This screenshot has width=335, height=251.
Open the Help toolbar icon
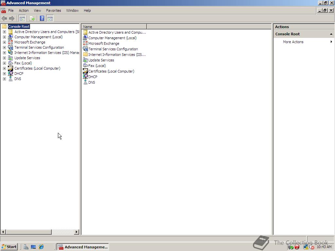[x=42, y=18]
